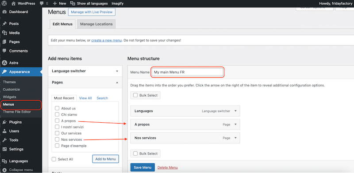Tick the Nos services page checkbox
This screenshot has width=354, height=173.
coord(57,139)
